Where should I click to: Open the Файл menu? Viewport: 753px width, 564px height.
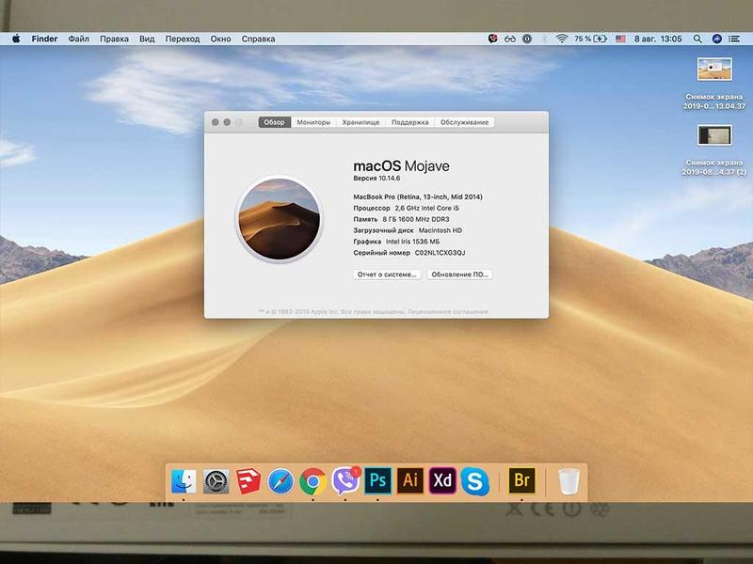click(x=78, y=39)
